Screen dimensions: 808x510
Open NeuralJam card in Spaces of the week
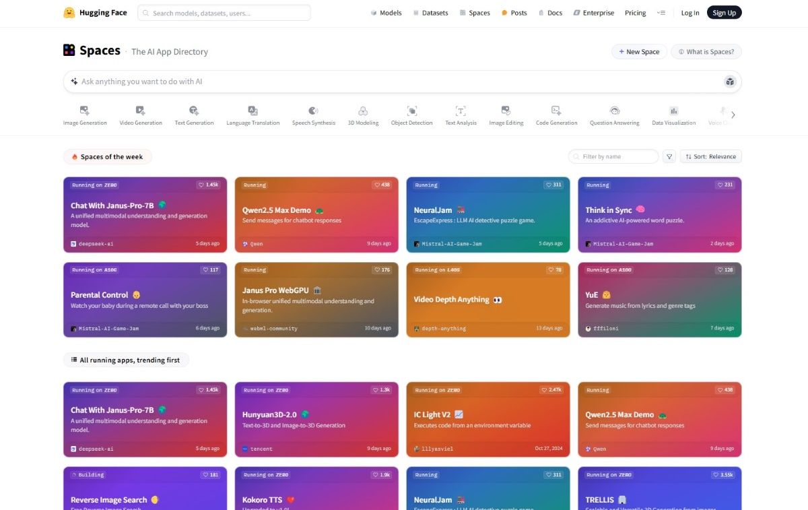click(x=488, y=215)
